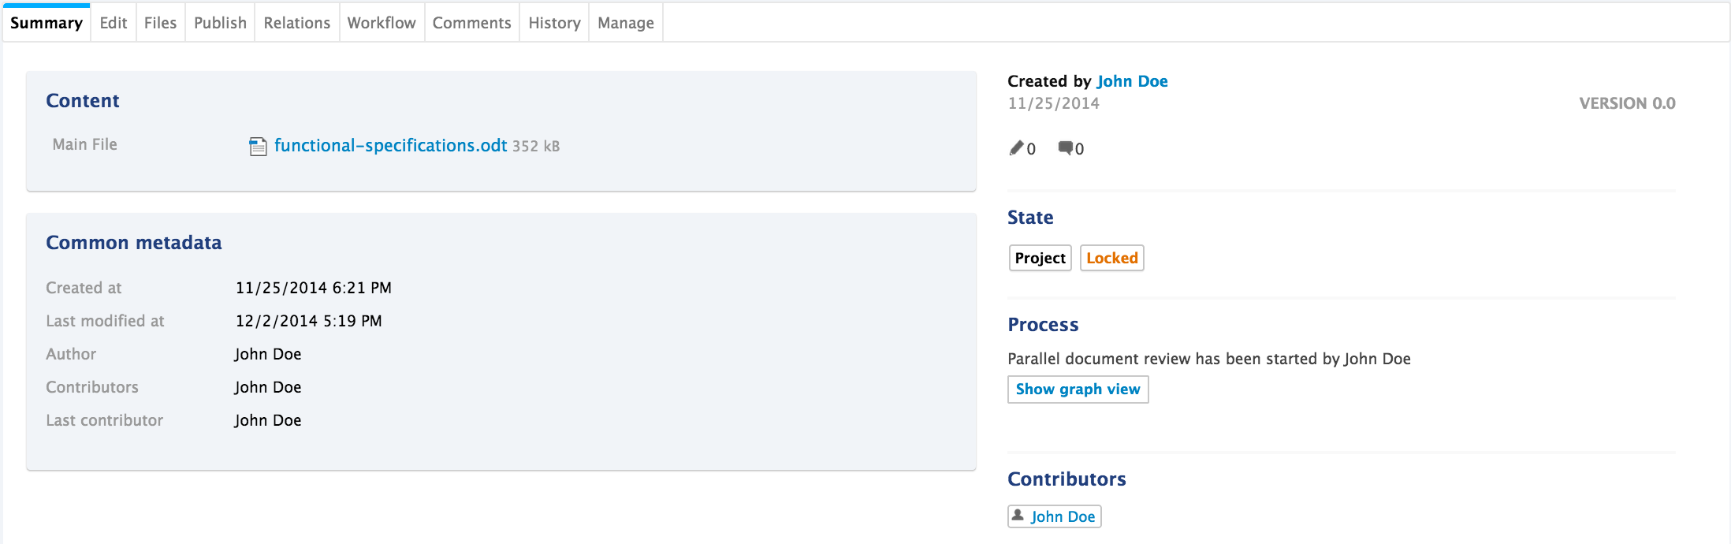This screenshot has width=1731, height=544.
Task: Open the Files tab
Action: (x=160, y=23)
